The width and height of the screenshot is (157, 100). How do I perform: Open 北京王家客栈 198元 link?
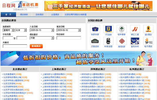tap(12, 84)
